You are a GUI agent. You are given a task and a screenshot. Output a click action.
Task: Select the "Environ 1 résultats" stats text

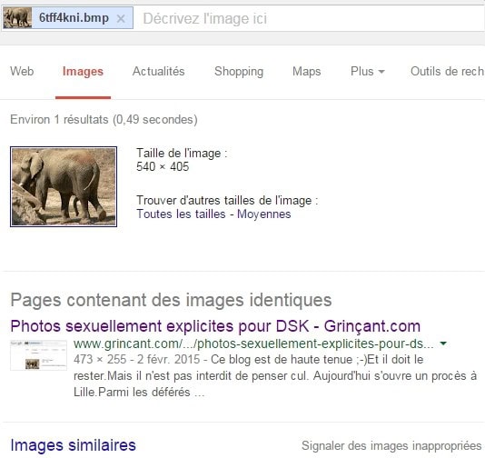pos(104,119)
